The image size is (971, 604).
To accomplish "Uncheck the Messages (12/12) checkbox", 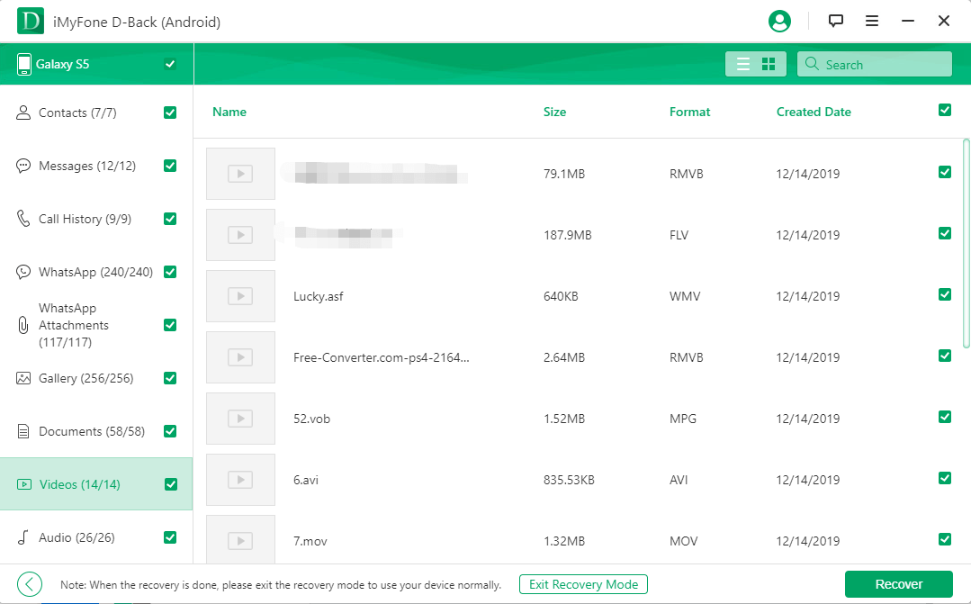I will tap(170, 166).
